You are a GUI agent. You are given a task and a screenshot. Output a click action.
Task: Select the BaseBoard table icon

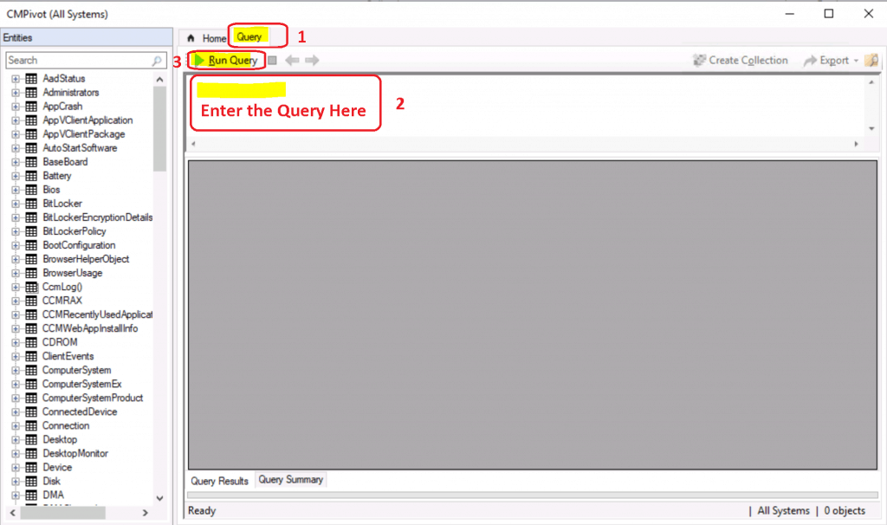coord(31,162)
